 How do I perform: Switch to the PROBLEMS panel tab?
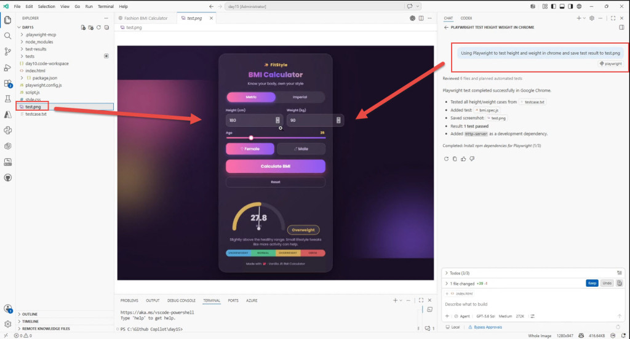(x=129, y=300)
